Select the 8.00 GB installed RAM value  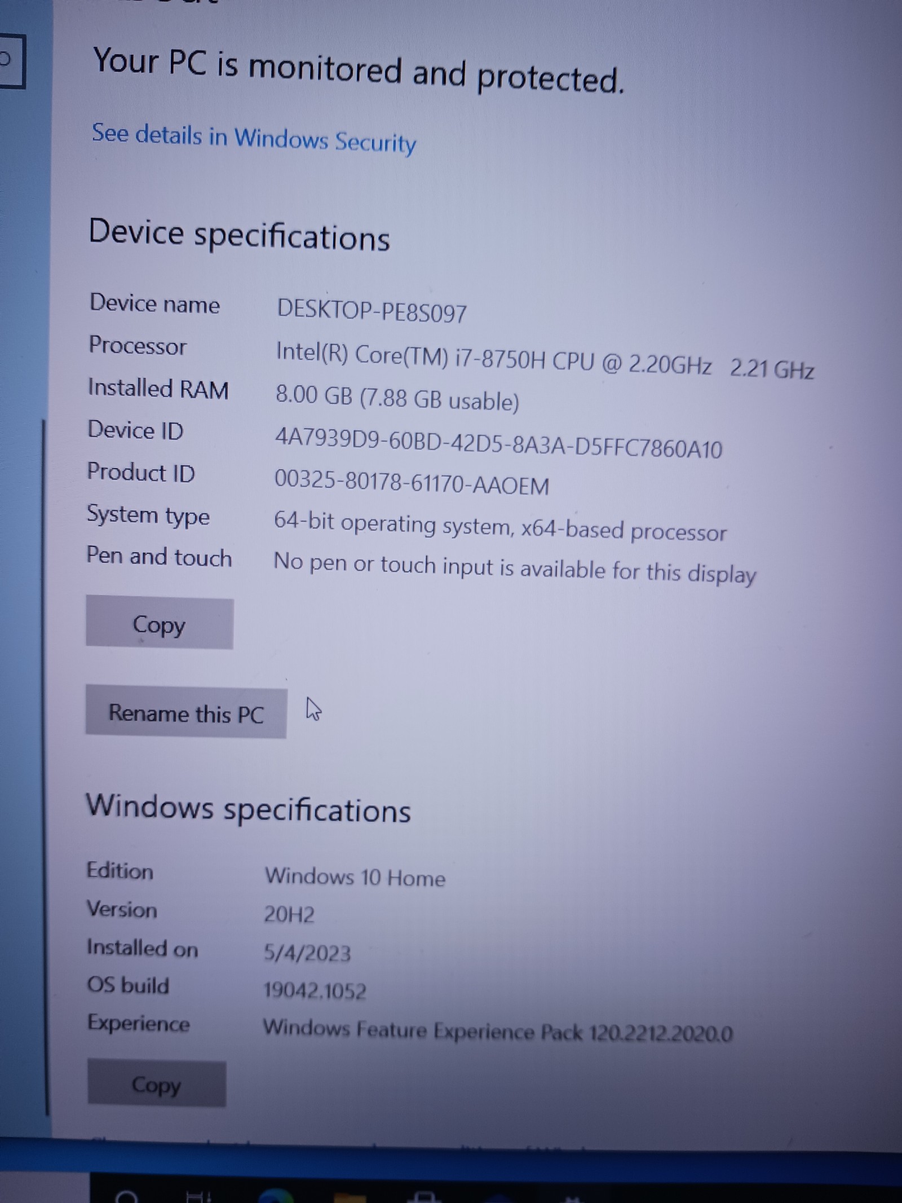click(397, 397)
